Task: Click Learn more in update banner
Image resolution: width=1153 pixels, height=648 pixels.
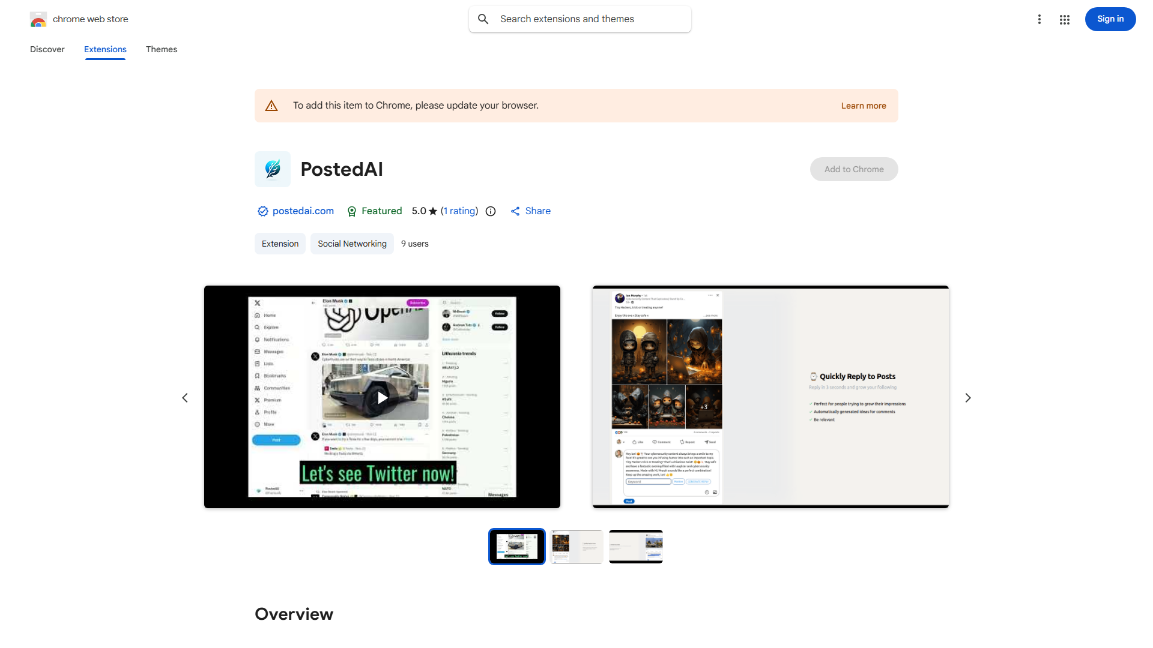Action: (863, 106)
